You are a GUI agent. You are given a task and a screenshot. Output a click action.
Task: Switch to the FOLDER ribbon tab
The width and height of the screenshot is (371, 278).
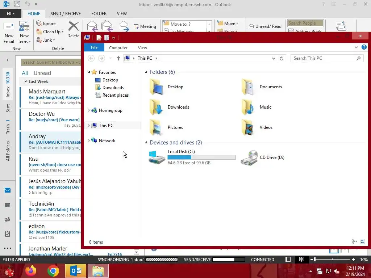[x=99, y=14]
